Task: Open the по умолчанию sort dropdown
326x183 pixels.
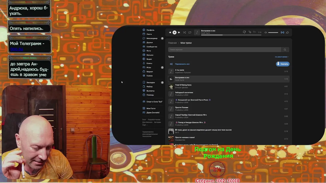Action: pyautogui.click(x=282, y=57)
